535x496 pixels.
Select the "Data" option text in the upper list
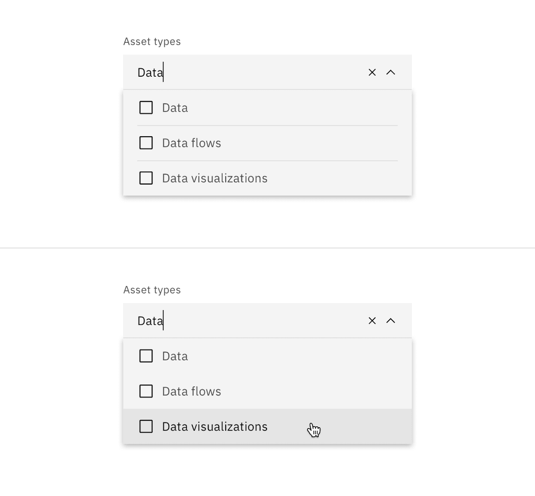pos(175,108)
